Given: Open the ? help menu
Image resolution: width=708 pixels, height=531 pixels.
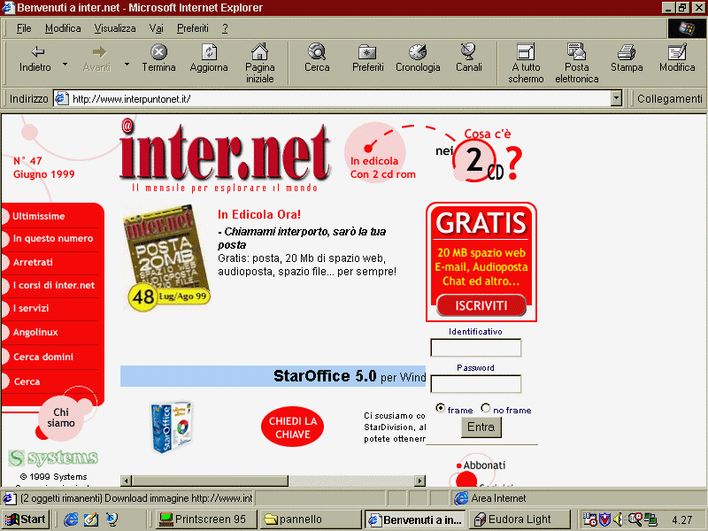Looking at the screenshot, I should [225, 28].
